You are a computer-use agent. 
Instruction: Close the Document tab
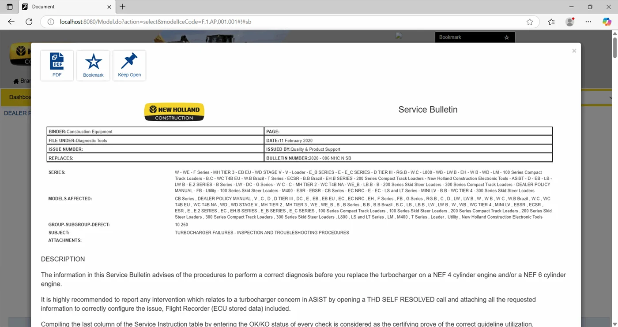click(x=109, y=7)
